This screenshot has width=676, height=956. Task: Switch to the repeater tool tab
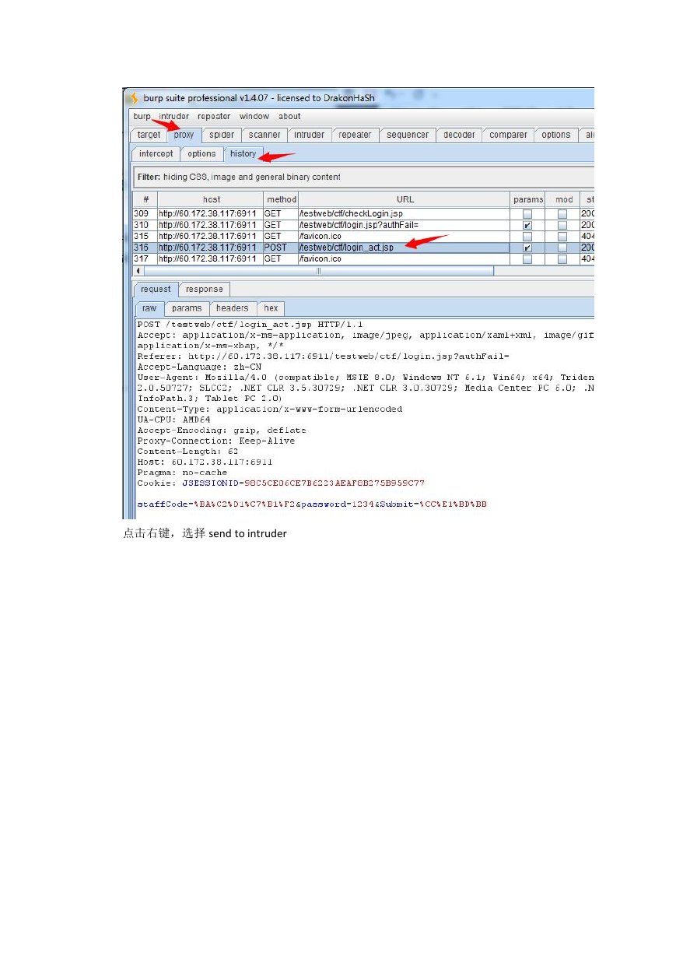[356, 135]
